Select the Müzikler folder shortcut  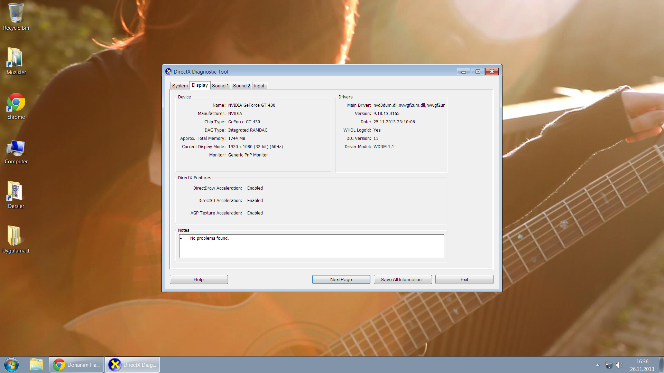pos(16,61)
